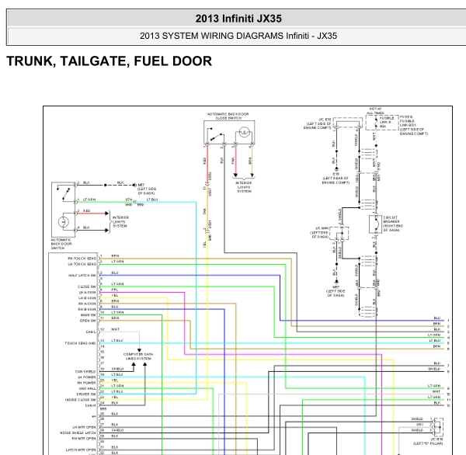This screenshot has width=466, height=455.
Task: Click the 'COMPUTER DATA LINES SYSTEM' label
Action: click(x=138, y=356)
